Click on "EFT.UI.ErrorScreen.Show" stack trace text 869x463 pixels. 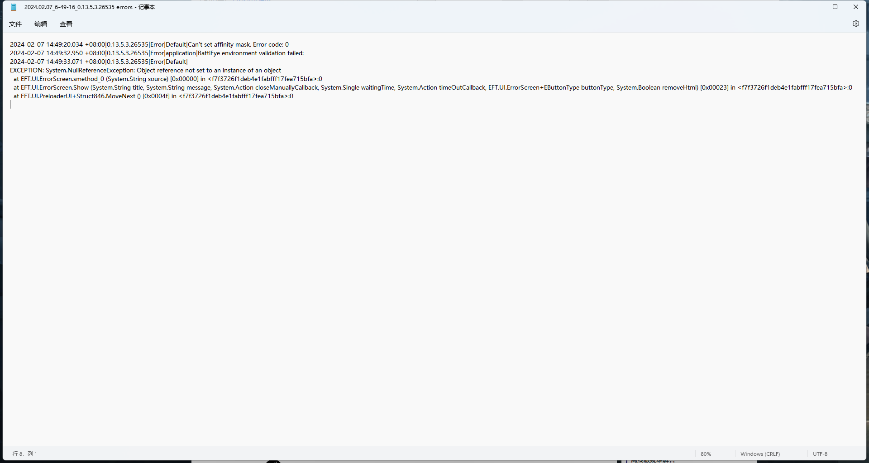point(55,88)
